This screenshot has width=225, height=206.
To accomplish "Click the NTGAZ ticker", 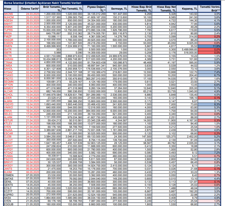I will (x=8, y=153).
